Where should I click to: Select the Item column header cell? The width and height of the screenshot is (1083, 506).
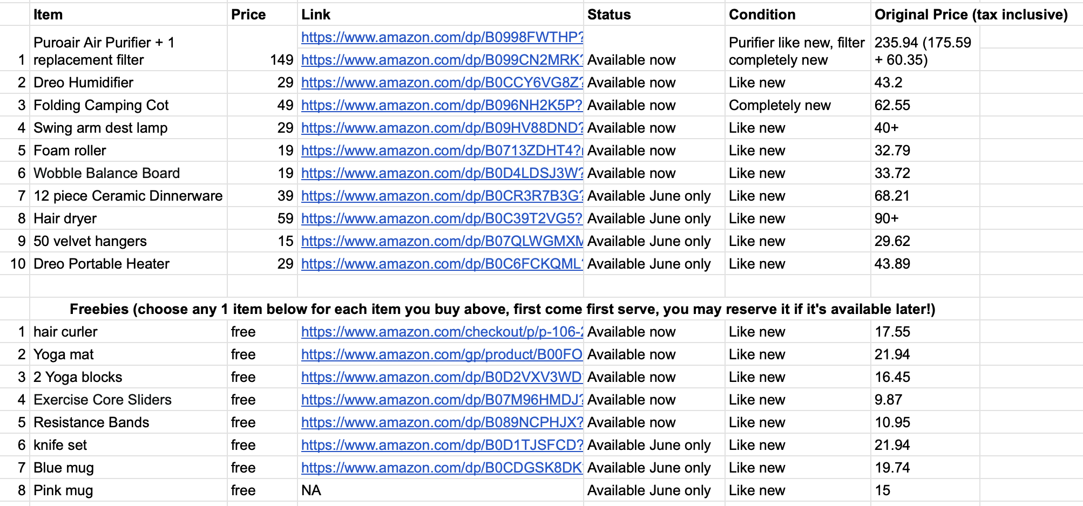click(128, 15)
